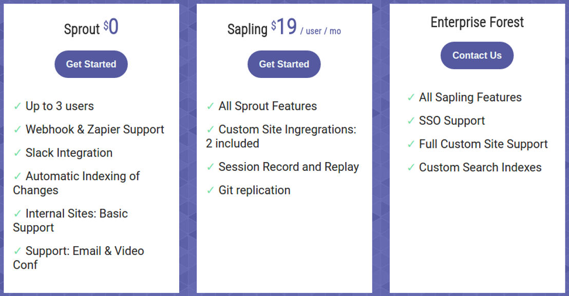The width and height of the screenshot is (569, 296).
Task: Click checkmark next to Git replication
Action: (211, 190)
